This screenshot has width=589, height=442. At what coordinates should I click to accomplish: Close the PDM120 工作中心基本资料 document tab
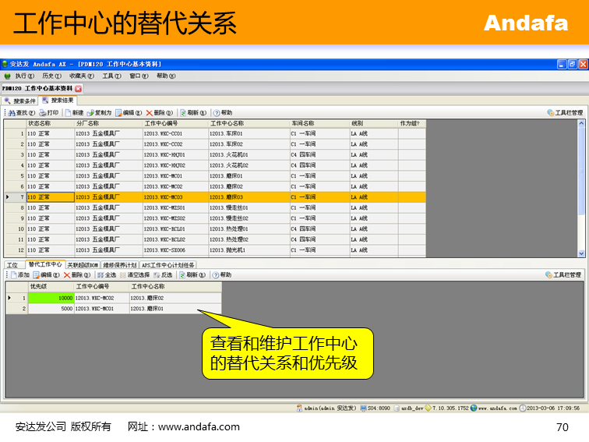tap(78, 89)
